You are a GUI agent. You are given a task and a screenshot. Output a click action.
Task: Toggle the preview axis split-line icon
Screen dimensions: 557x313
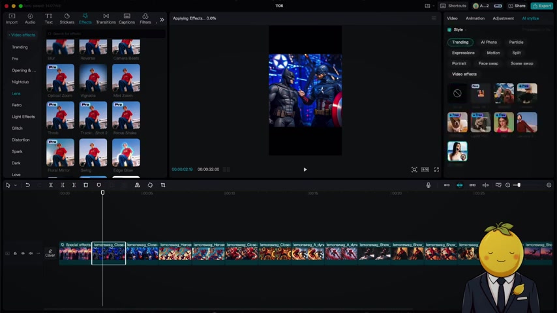click(x=486, y=185)
